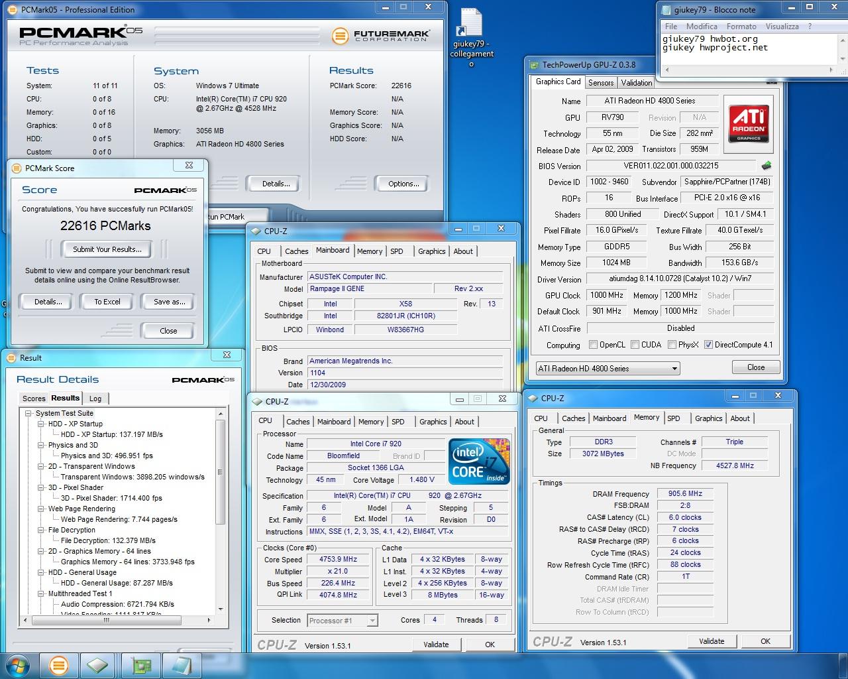This screenshot has height=679, width=848.
Task: Open Caches tab in the CPU-Z Memory window
Action: pos(574,418)
